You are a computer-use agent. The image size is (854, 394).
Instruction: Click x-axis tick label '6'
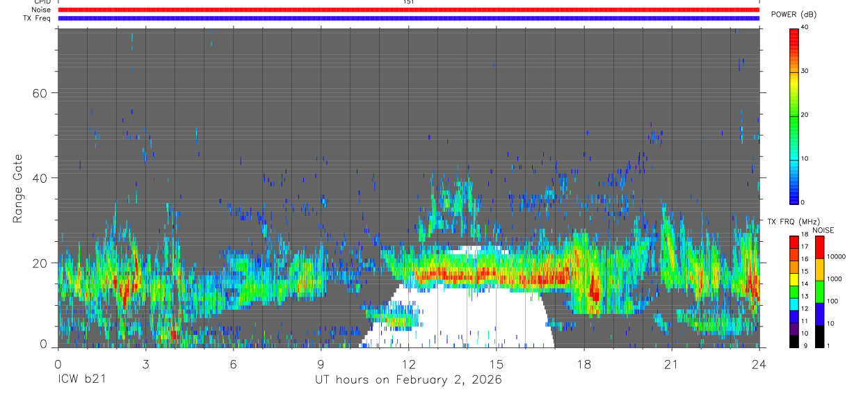pyautogui.click(x=233, y=363)
